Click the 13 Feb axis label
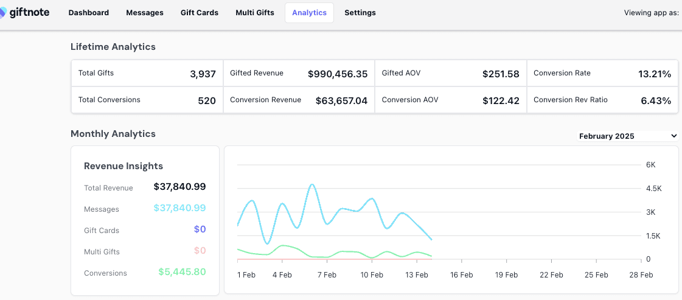 (417, 275)
